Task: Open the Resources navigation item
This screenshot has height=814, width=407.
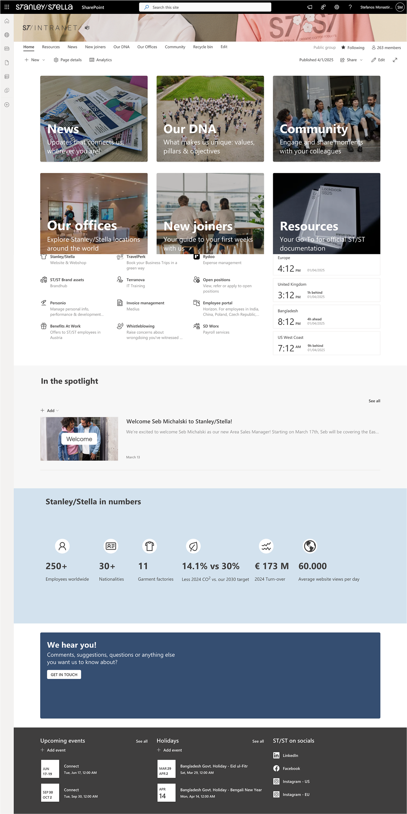Action: (51, 47)
